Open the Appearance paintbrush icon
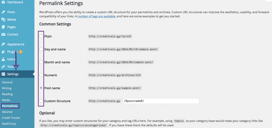272x128 pixels. pos(3,44)
